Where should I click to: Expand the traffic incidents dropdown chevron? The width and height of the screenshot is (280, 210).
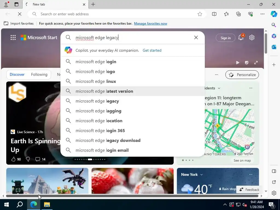(x=219, y=88)
